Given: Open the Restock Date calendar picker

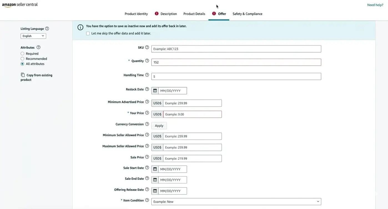Looking at the screenshot, I should click(x=155, y=90).
